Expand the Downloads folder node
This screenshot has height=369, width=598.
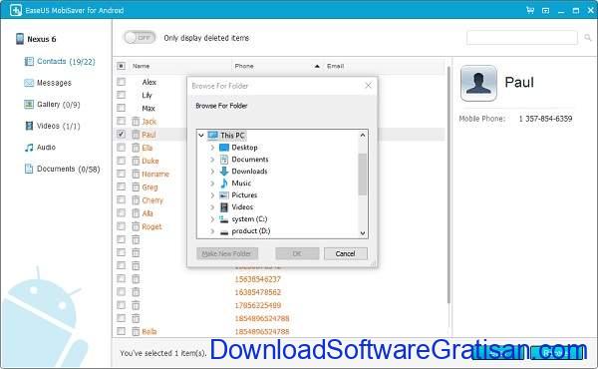click(212, 172)
